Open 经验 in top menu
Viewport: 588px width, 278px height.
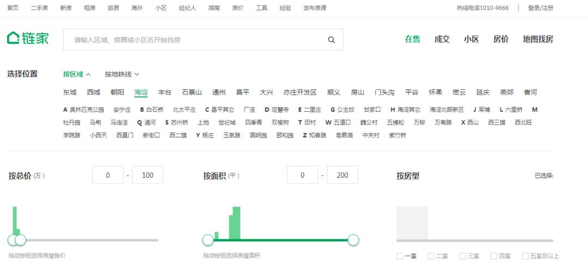click(x=285, y=8)
